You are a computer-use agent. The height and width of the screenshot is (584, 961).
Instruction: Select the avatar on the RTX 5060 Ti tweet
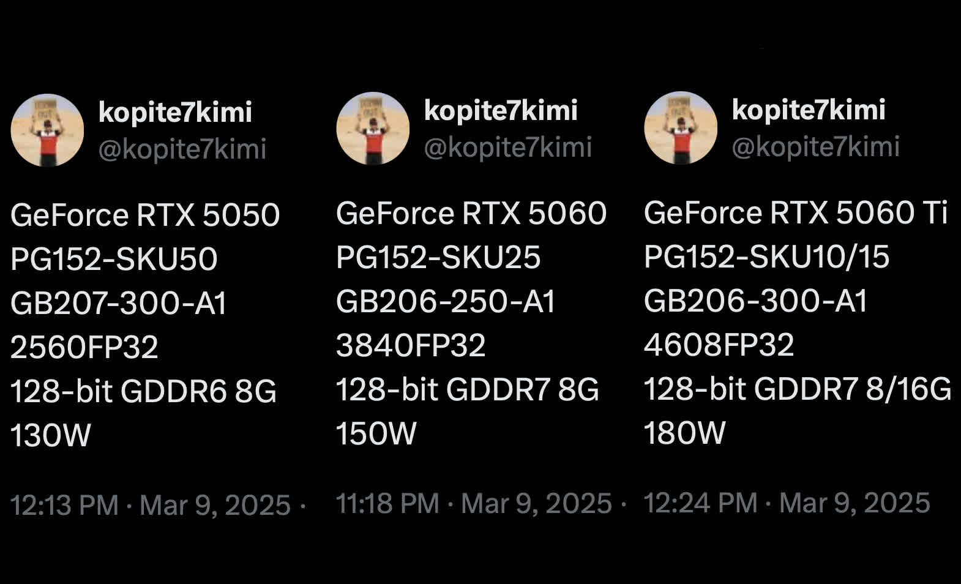point(680,127)
